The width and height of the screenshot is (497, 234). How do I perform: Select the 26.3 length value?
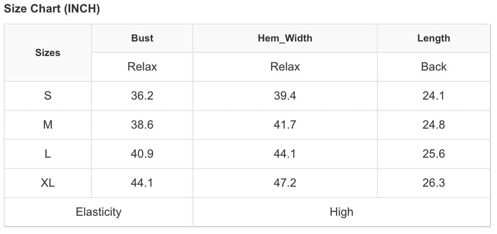click(433, 183)
